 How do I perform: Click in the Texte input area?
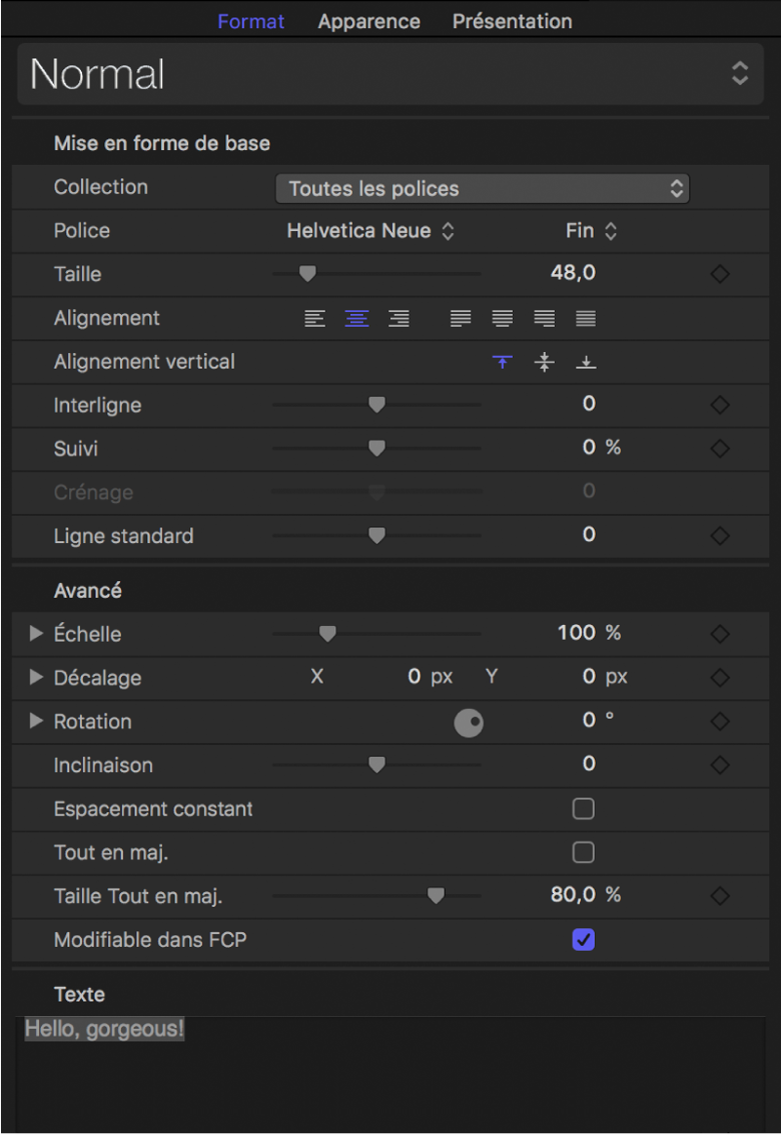tap(390, 1073)
